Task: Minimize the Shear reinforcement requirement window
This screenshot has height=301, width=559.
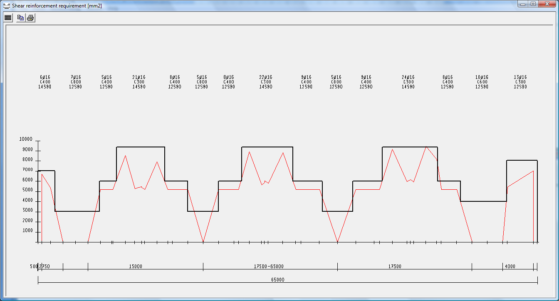Action: tap(523, 4)
